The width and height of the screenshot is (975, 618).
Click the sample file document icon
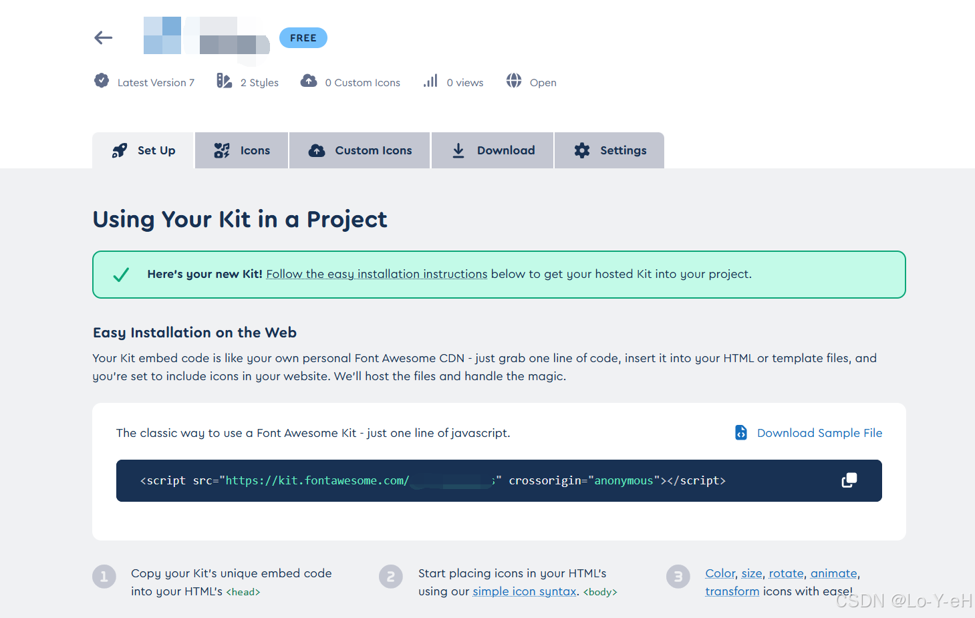click(741, 433)
